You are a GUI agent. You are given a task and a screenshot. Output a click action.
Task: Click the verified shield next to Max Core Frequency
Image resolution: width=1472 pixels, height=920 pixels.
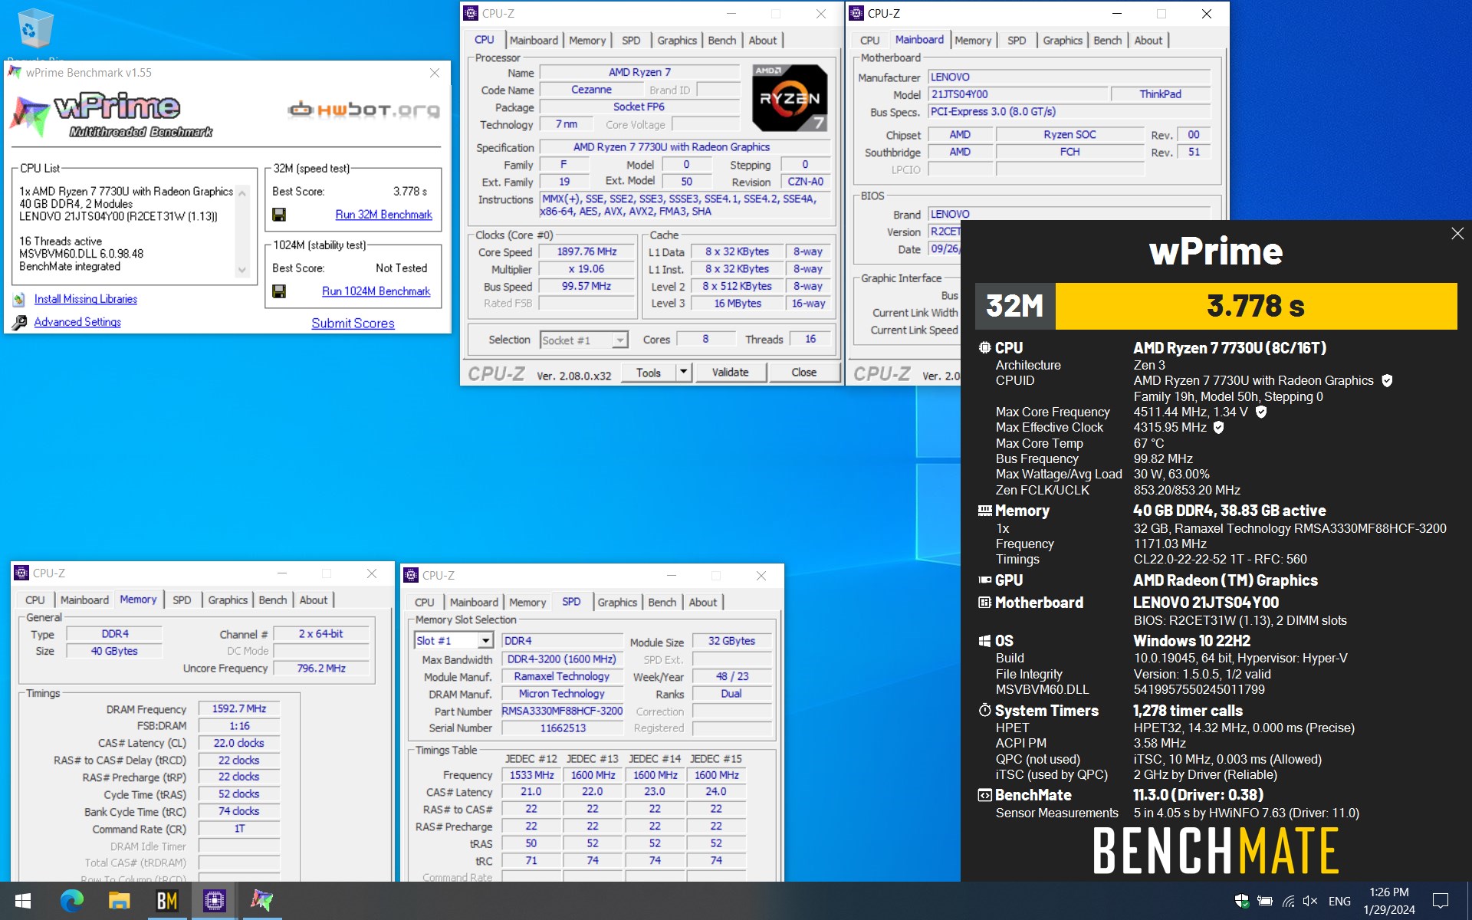click(x=1261, y=412)
